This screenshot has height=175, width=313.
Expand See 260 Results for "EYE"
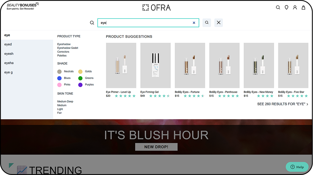tap(282, 104)
